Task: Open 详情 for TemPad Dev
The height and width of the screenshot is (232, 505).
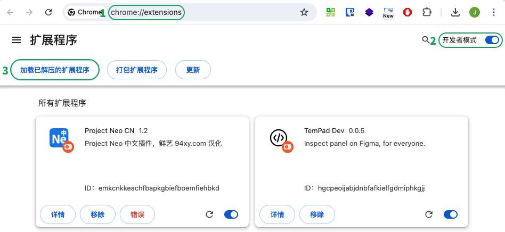Action: [278, 214]
